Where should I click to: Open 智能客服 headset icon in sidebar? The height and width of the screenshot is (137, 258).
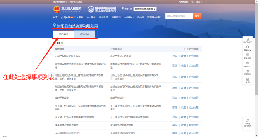(x=247, y=47)
